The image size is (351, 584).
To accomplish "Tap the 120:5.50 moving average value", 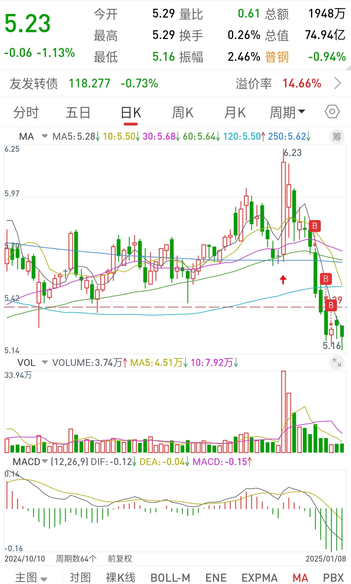I will [244, 136].
